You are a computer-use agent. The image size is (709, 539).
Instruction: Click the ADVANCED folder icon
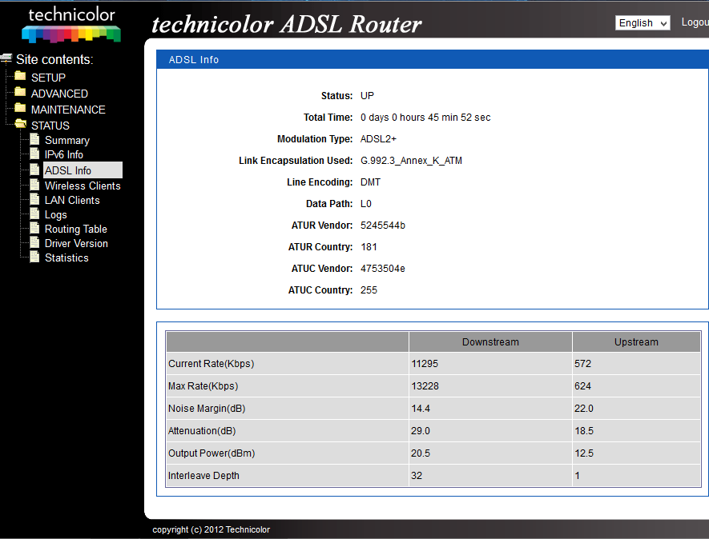pos(20,92)
